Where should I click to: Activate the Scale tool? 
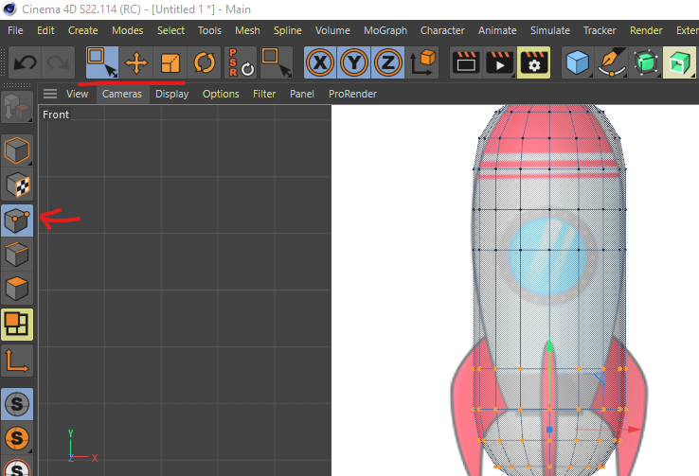(x=170, y=62)
